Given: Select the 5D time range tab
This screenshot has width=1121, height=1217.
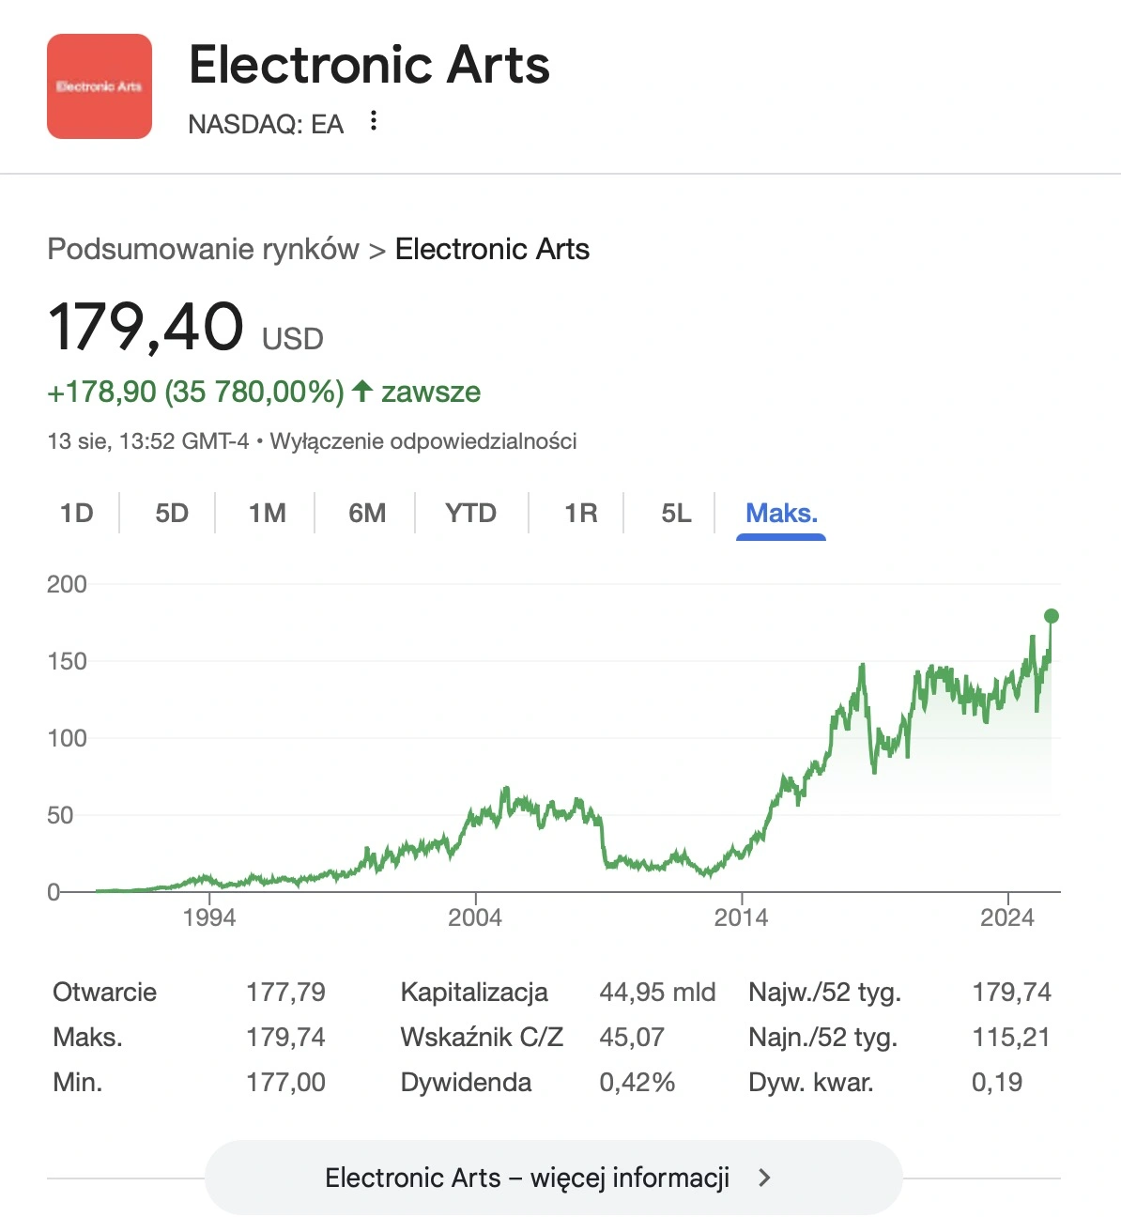Looking at the screenshot, I should tap(172, 513).
